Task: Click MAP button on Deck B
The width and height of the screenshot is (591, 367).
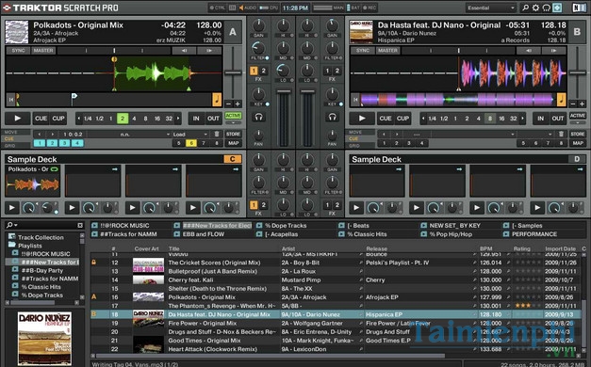Action: pyautogui.click(x=578, y=143)
